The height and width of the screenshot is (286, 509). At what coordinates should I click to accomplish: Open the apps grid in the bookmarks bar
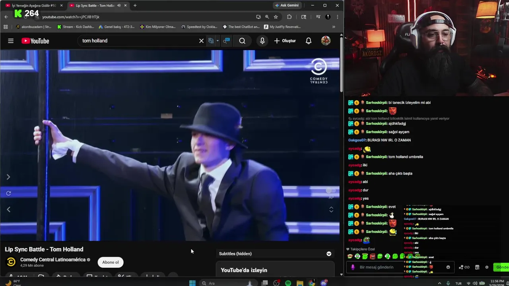click(x=6, y=27)
